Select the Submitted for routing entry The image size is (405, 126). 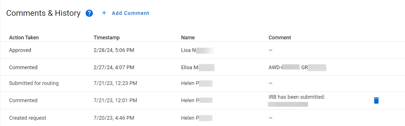coord(34,83)
